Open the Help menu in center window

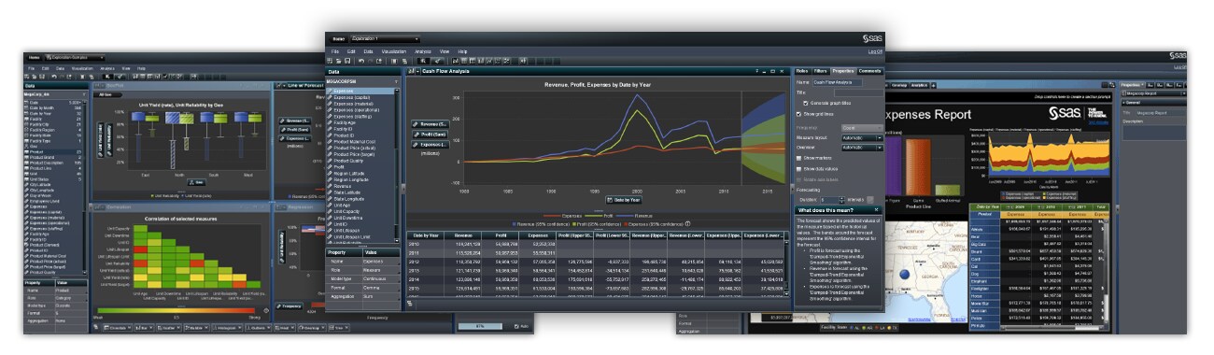pyautogui.click(x=462, y=51)
